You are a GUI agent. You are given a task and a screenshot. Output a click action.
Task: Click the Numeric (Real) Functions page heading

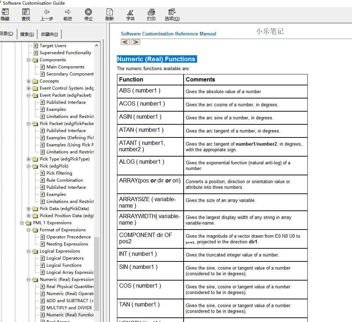[157, 59]
